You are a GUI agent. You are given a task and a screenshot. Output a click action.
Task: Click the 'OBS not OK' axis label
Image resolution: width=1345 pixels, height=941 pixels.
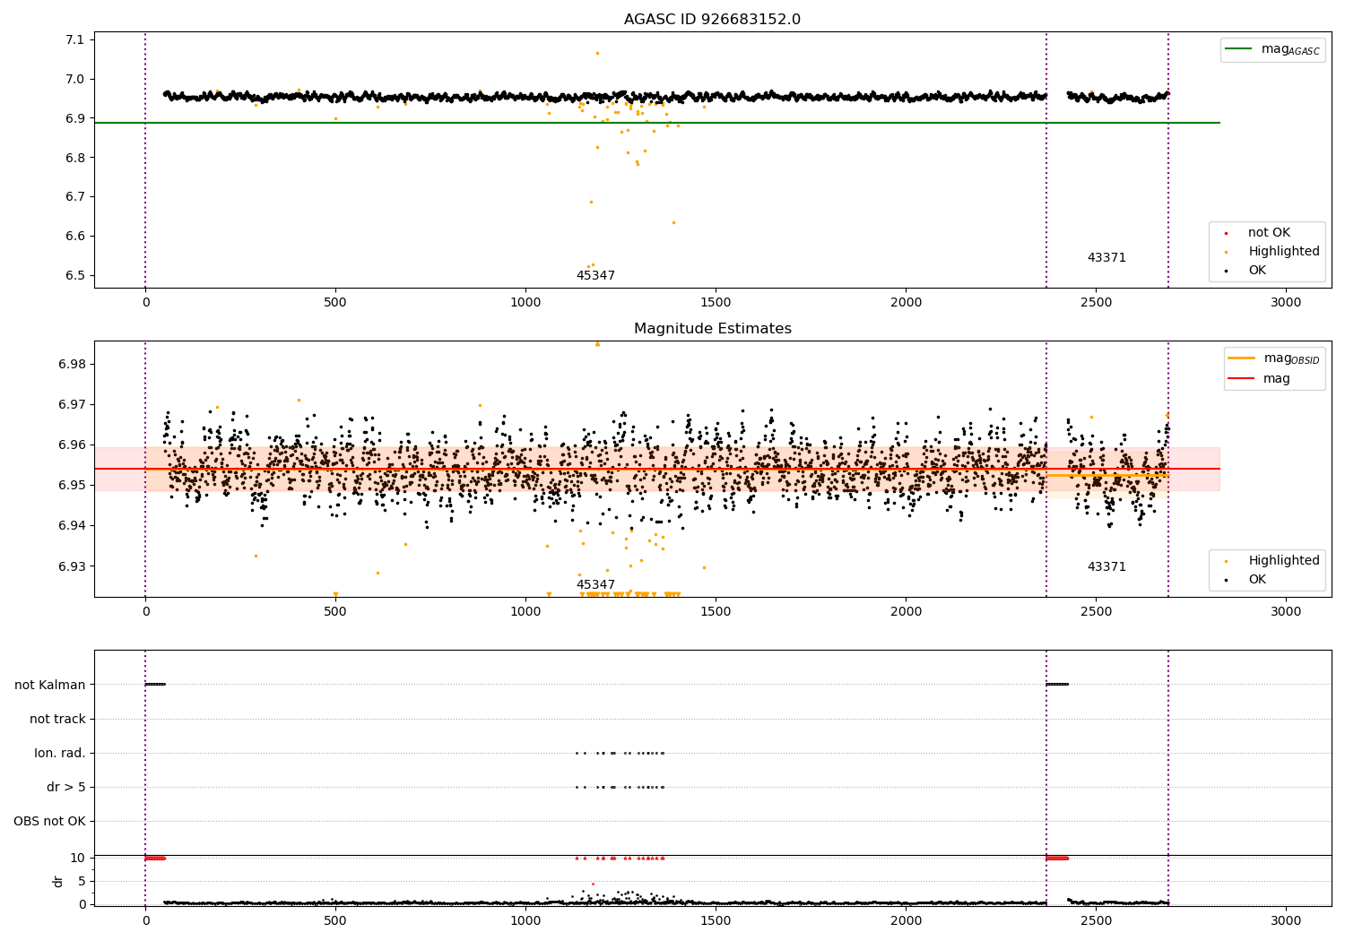(49, 822)
